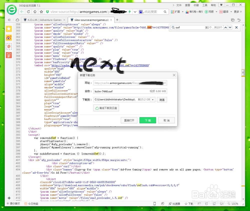Reload the page with the refresh icon

point(28,12)
